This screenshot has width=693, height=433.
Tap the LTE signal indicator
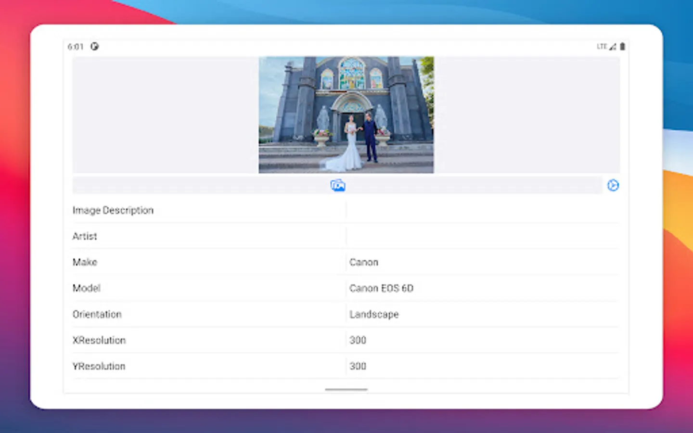click(606, 46)
